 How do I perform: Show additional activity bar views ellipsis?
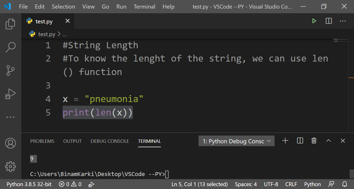coord(10,117)
